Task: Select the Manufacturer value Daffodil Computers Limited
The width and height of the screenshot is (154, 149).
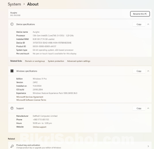Action: point(45,116)
